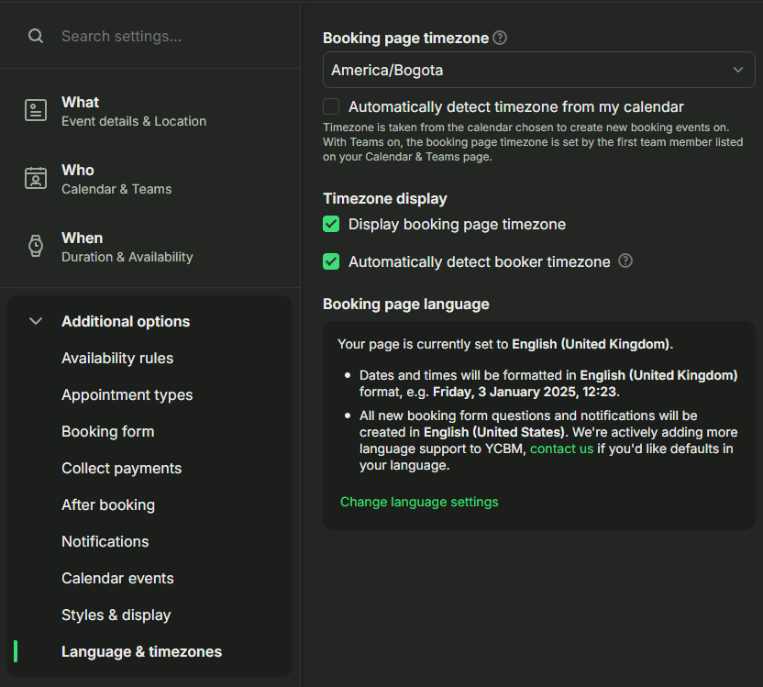Select Language & timezones menu item
Viewport: 763px width, 687px height.
tap(141, 651)
